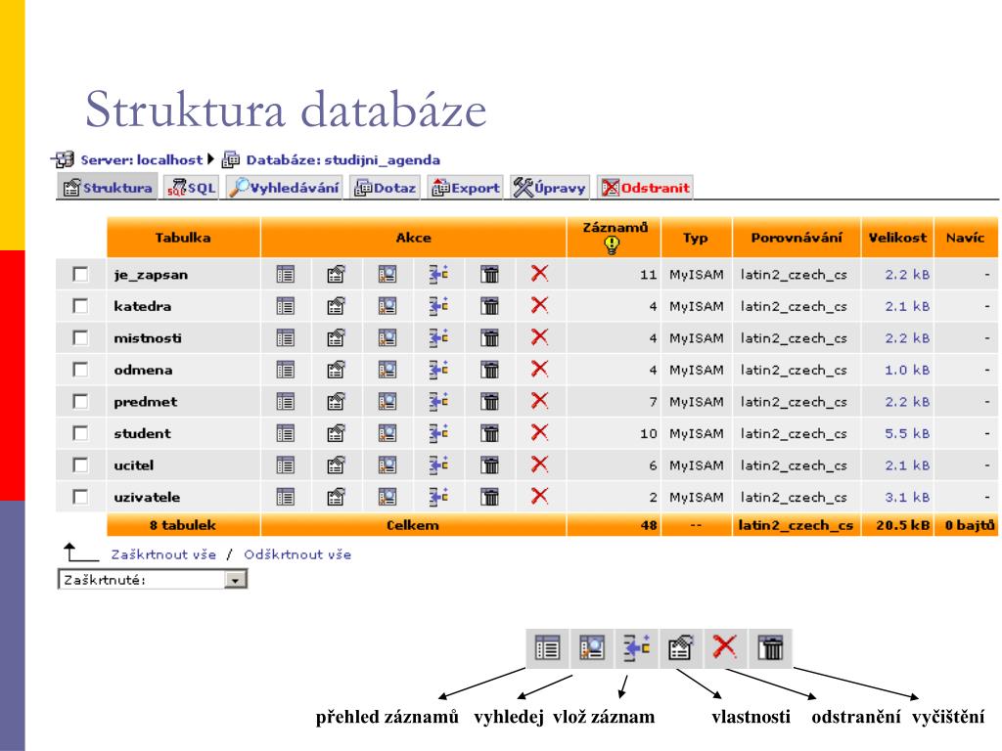1002x751 pixels.
Task: Go to the Vyhledávání tab
Action: [285, 188]
